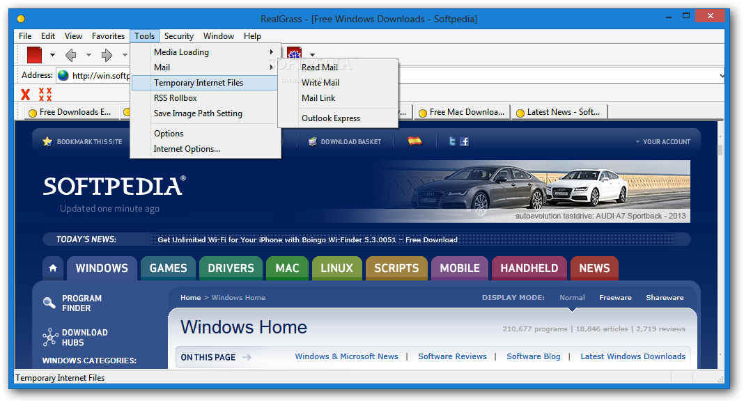Select the DRIVERS category tab
The image size is (744, 403).
[231, 269]
